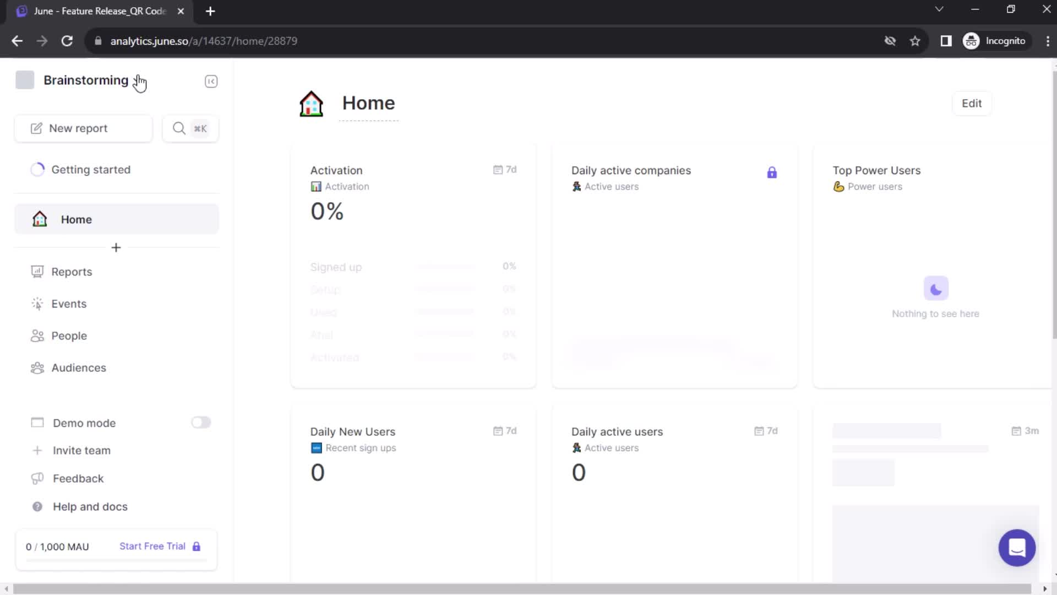Image resolution: width=1057 pixels, height=595 pixels.
Task: Expand the Activation report card details
Action: coord(336,170)
